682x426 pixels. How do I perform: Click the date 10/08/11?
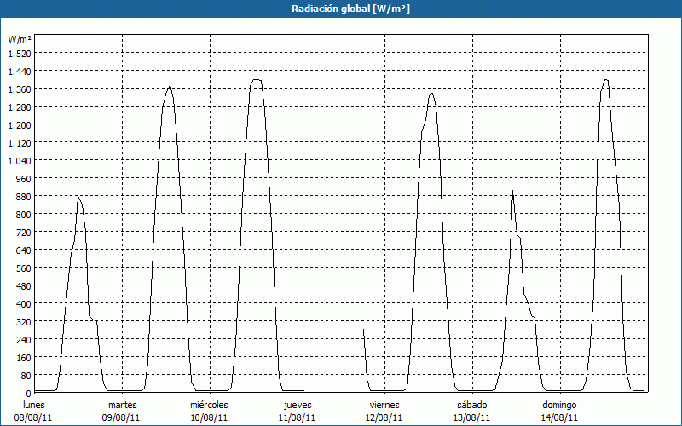(x=209, y=417)
